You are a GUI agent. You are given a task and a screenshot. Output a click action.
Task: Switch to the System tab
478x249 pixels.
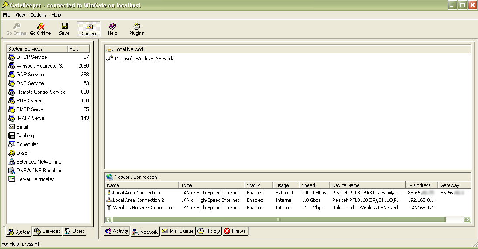pyautogui.click(x=19, y=232)
